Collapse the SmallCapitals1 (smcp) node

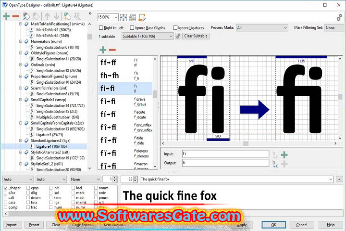21,100
